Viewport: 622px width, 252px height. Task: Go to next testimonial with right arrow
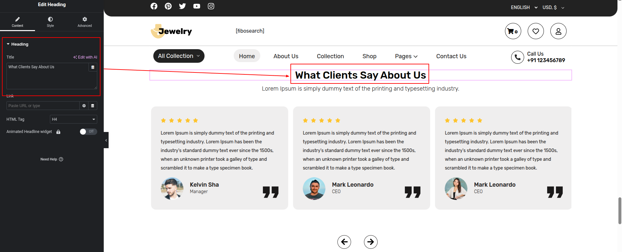coord(370,242)
